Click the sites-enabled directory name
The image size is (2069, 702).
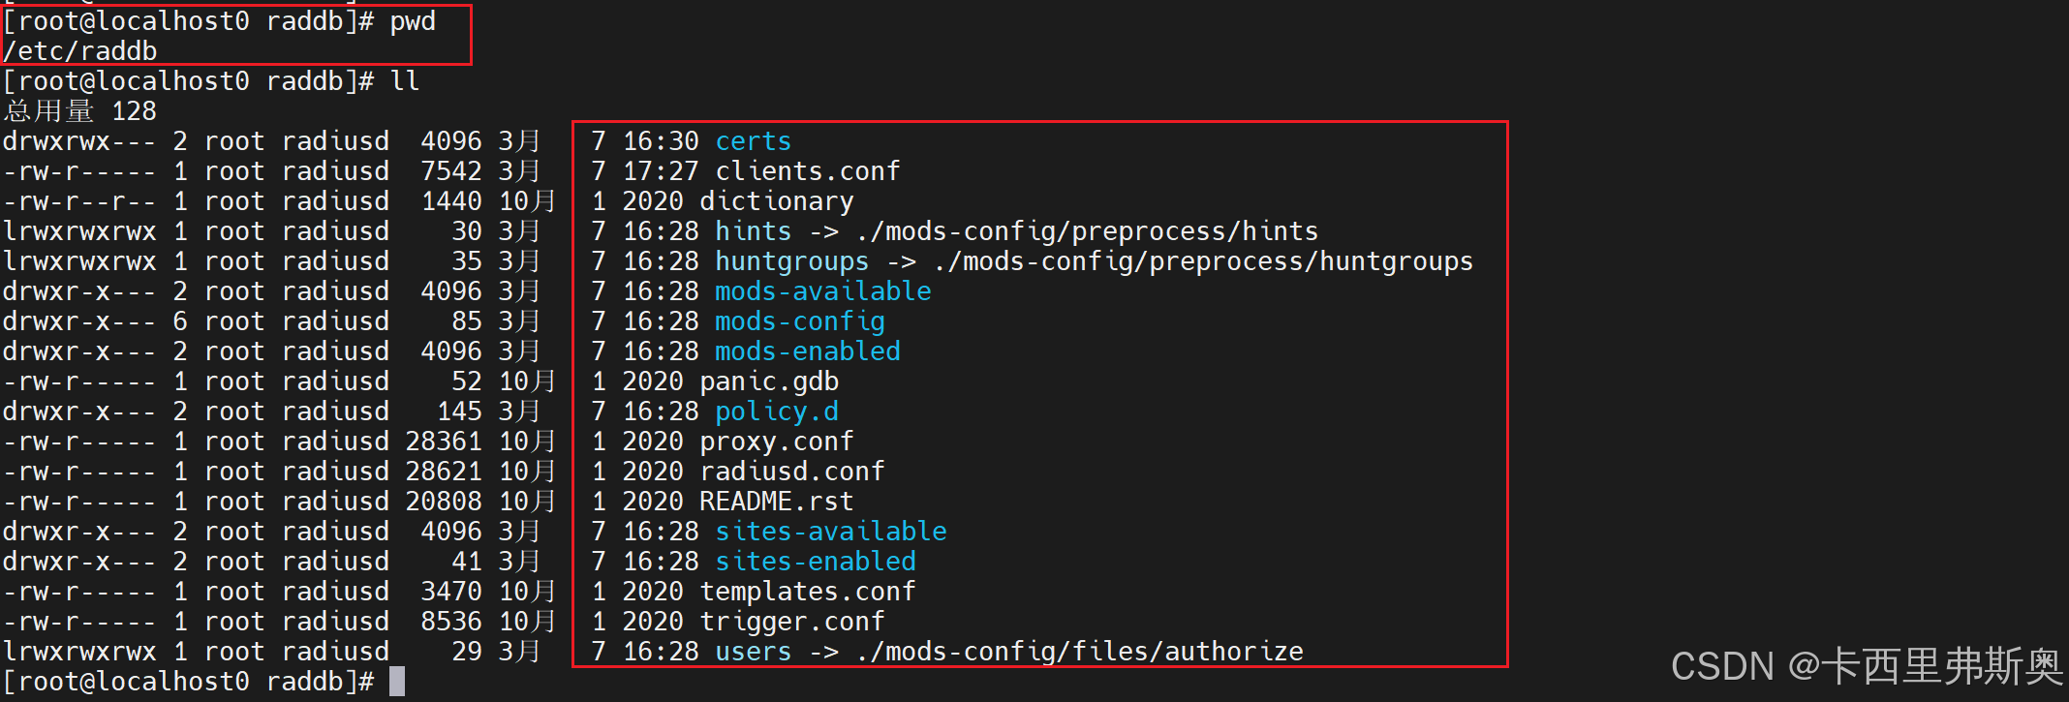click(815, 562)
